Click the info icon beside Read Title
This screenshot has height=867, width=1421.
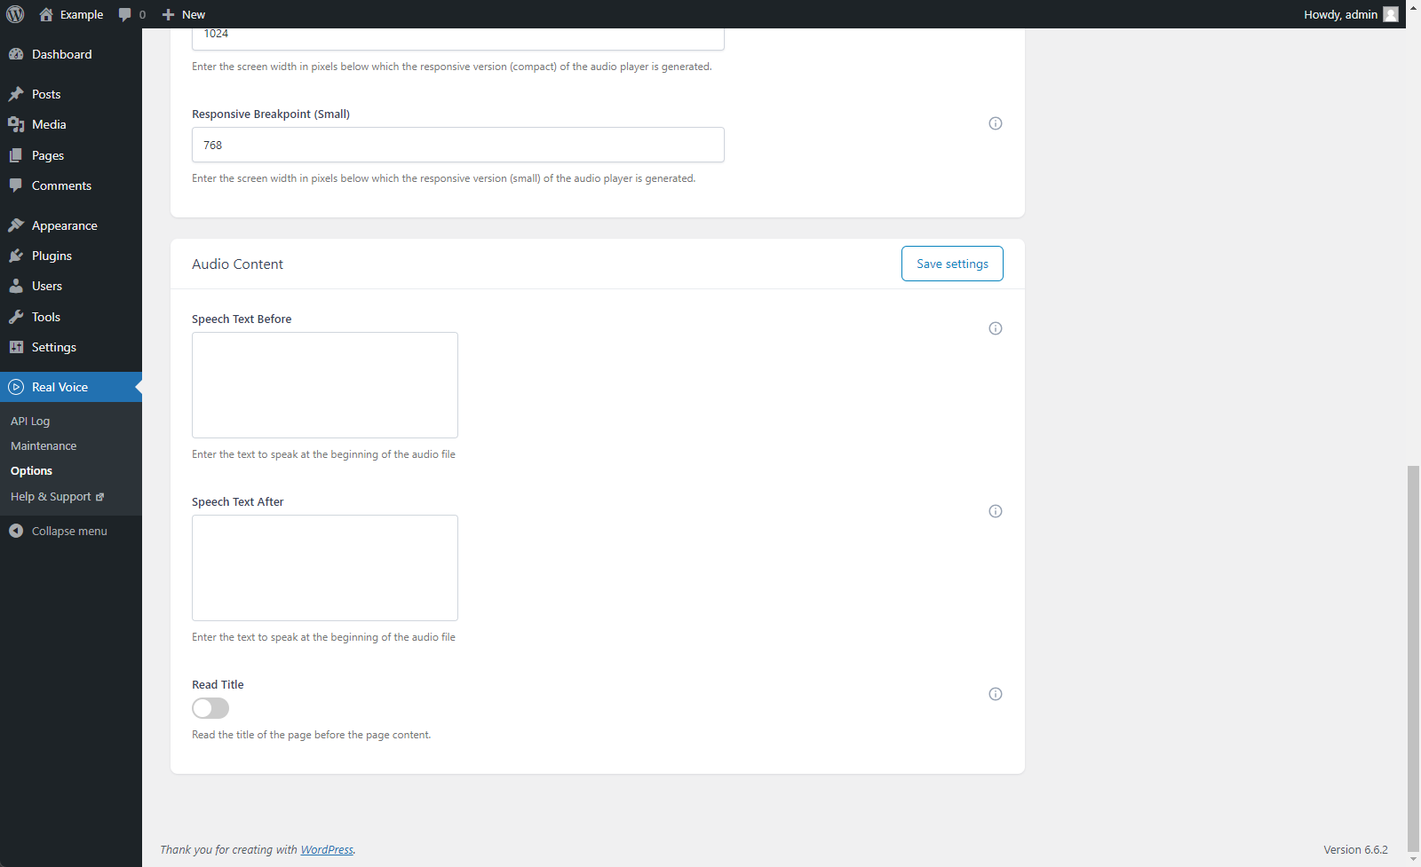coord(995,694)
